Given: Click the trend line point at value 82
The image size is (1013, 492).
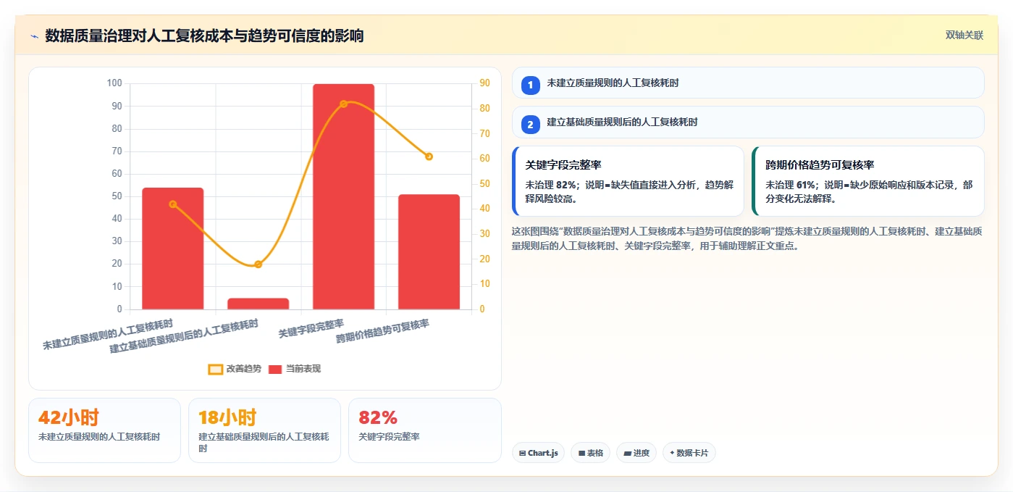Looking at the screenshot, I should tap(343, 104).
